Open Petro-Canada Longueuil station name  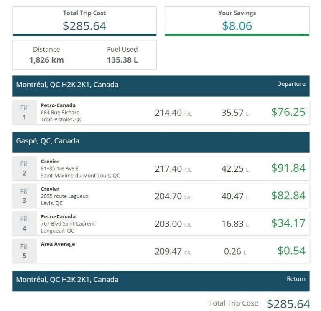[58, 216]
